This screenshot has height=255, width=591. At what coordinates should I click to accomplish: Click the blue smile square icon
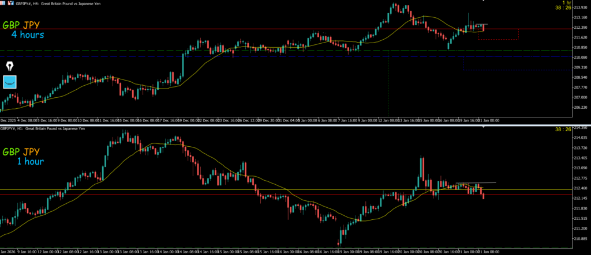tap(9, 82)
